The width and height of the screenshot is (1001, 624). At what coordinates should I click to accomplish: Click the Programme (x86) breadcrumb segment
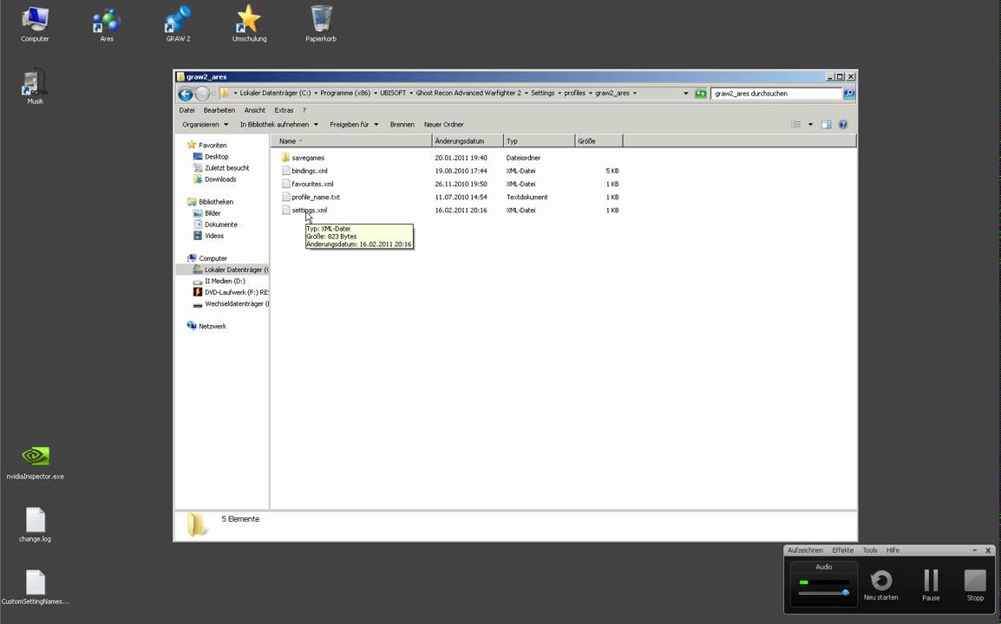coord(345,93)
